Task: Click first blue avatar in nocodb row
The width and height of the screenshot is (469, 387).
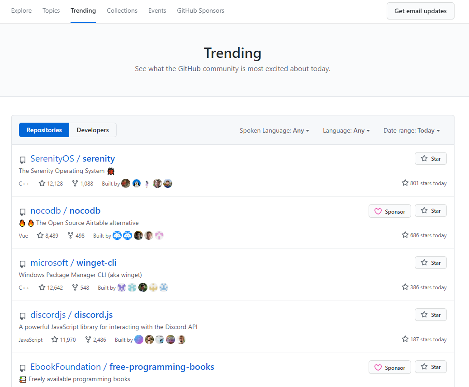Action: click(x=117, y=235)
